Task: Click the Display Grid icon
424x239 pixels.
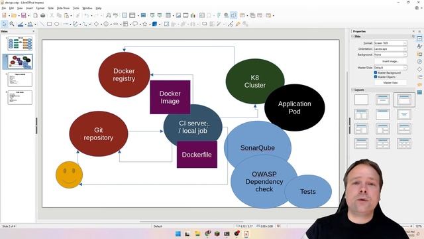Action: coord(125,15)
